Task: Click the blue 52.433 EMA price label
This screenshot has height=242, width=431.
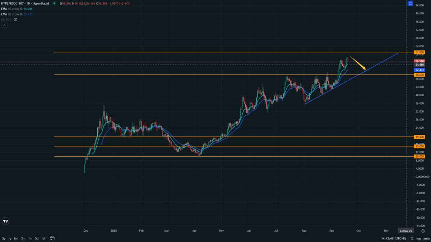Action: pyautogui.click(x=419, y=70)
